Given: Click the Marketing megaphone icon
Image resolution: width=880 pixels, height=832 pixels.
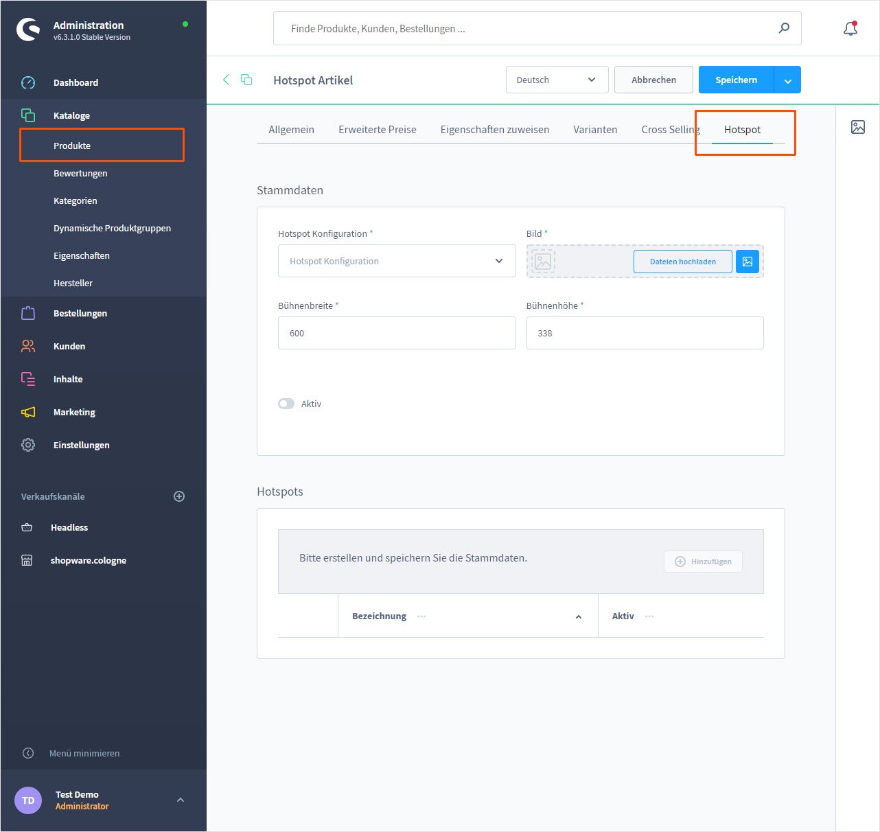Looking at the screenshot, I should (x=28, y=412).
